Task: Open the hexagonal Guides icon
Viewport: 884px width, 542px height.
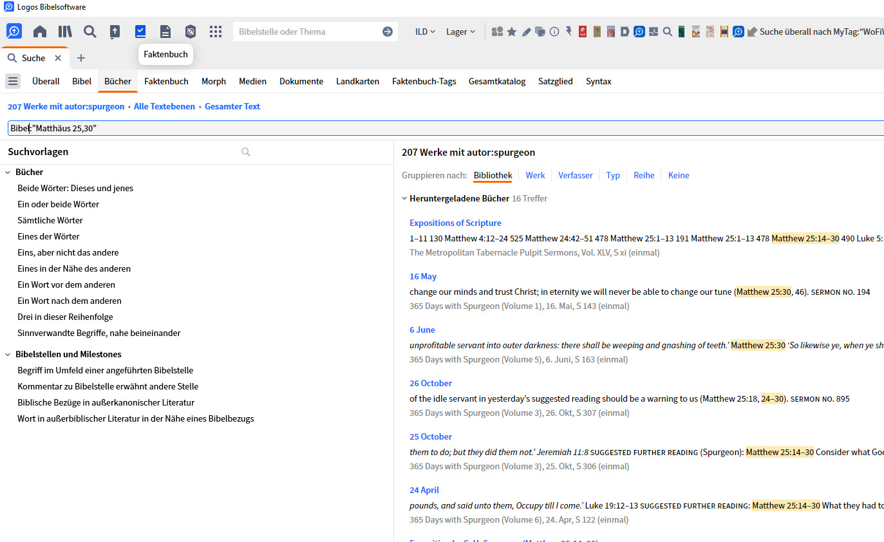Action: (191, 32)
